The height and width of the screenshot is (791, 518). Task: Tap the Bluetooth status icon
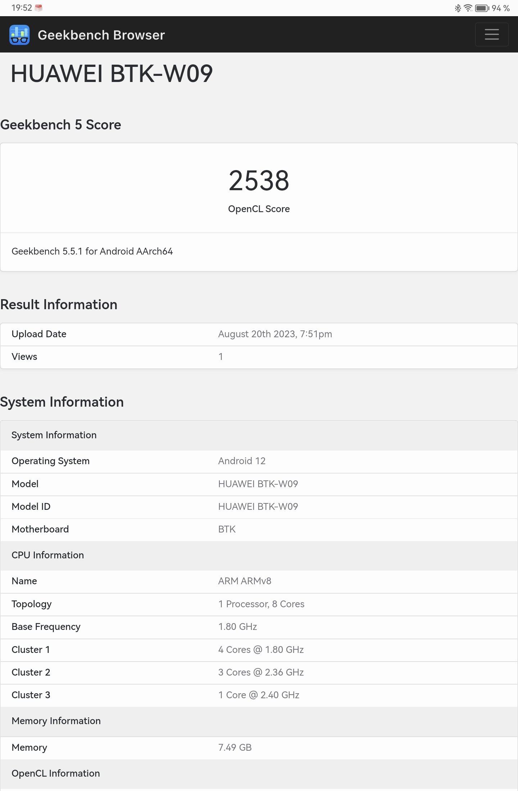point(458,8)
